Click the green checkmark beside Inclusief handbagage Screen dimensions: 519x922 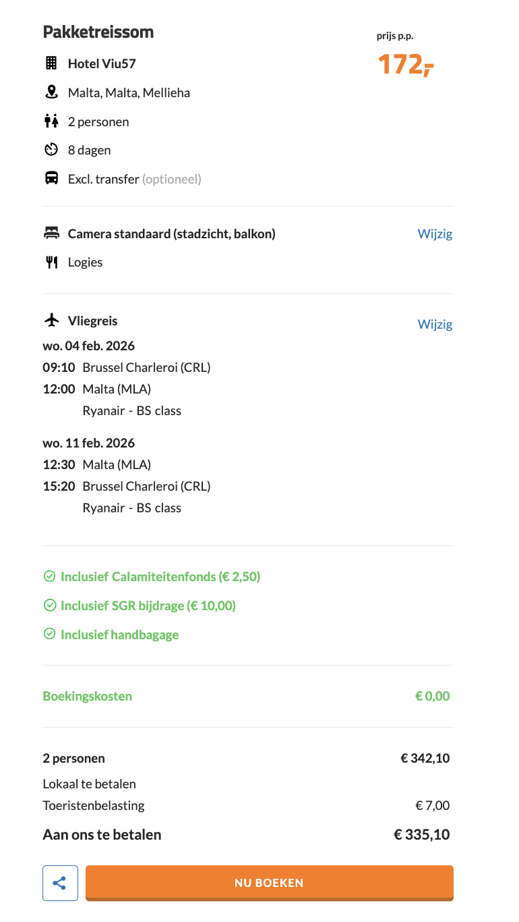pyautogui.click(x=49, y=633)
